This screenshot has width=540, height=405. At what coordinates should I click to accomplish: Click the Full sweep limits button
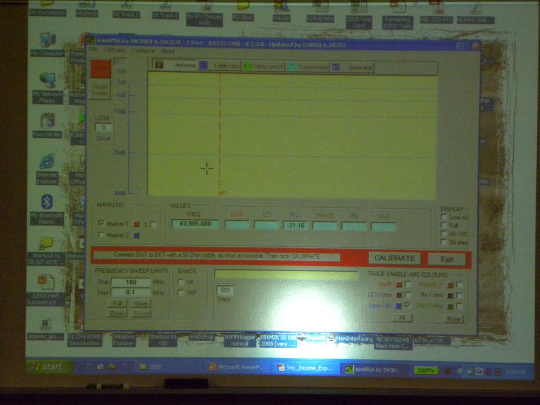tap(117, 303)
